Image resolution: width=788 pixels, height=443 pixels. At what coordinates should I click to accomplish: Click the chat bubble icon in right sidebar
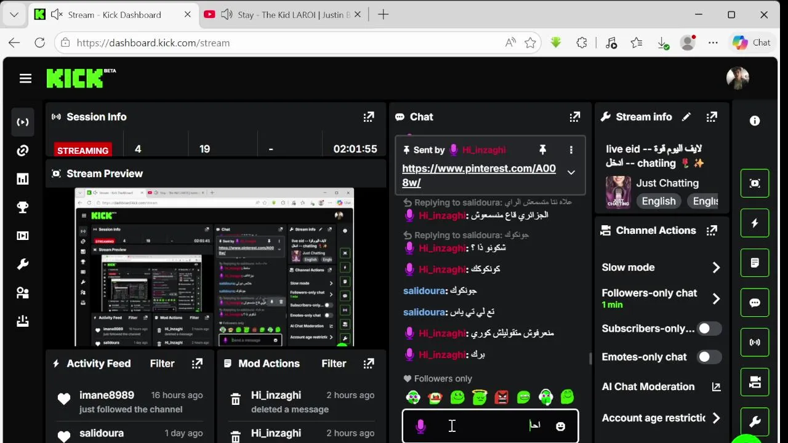point(755,303)
